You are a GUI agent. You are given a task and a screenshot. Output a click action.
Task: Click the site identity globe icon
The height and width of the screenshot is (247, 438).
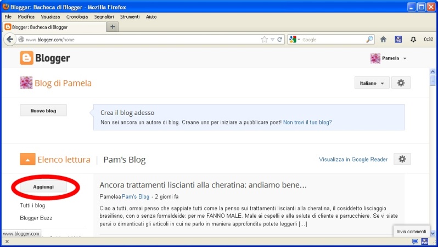21,40
